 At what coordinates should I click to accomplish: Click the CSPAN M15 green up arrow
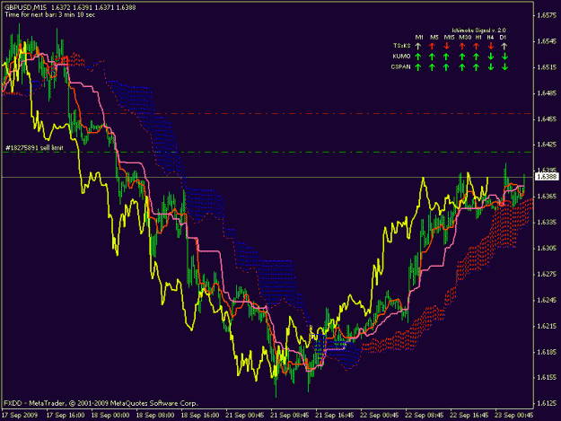[446, 67]
